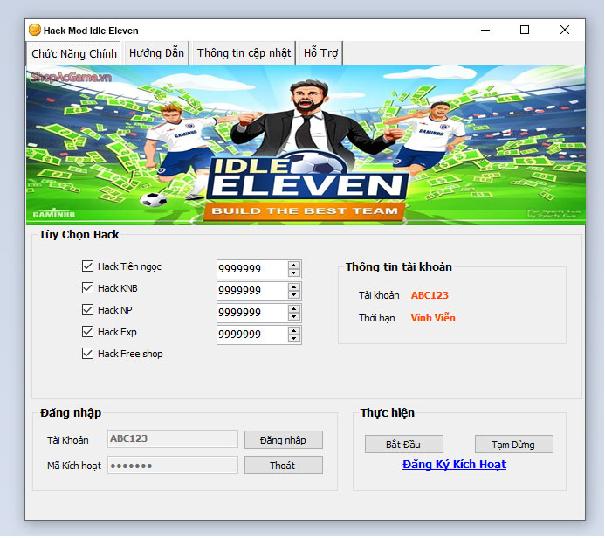
Task: Click the Thoát button
Action: click(283, 466)
